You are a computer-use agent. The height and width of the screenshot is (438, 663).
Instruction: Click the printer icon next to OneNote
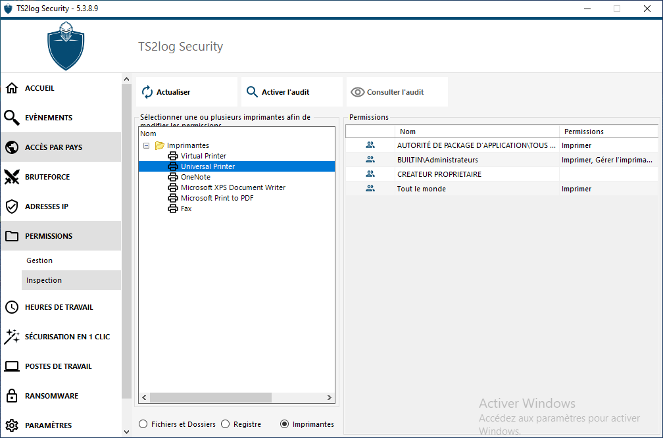pyautogui.click(x=173, y=177)
